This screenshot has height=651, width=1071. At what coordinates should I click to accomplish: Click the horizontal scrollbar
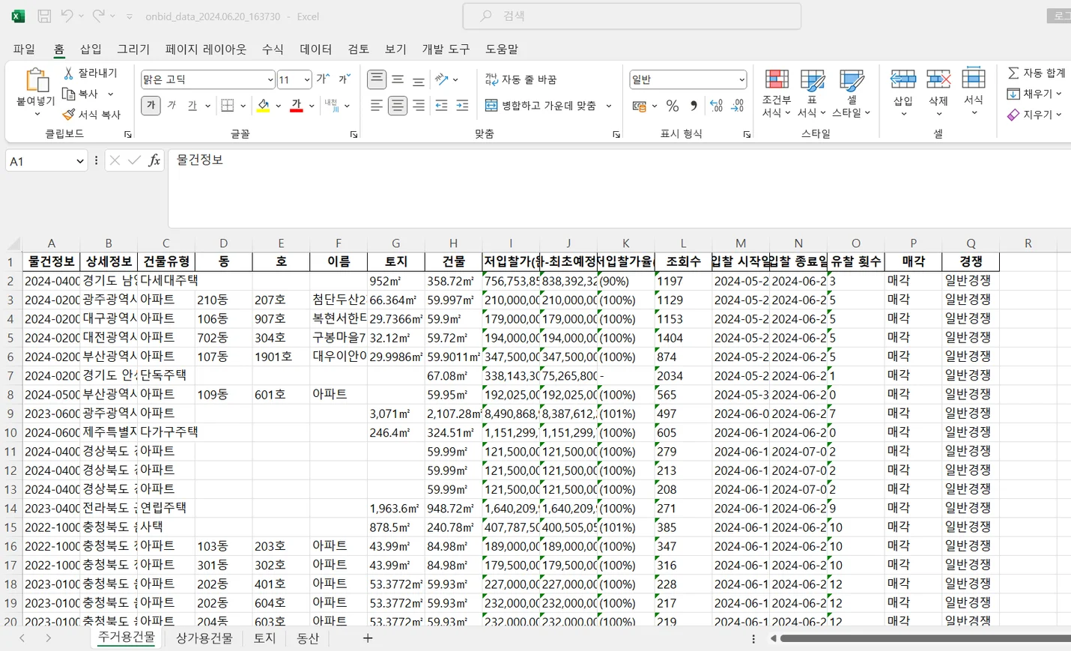click(925, 638)
